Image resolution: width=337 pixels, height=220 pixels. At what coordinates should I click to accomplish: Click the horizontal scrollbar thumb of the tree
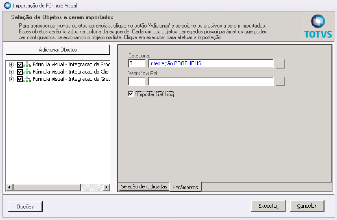(47, 187)
